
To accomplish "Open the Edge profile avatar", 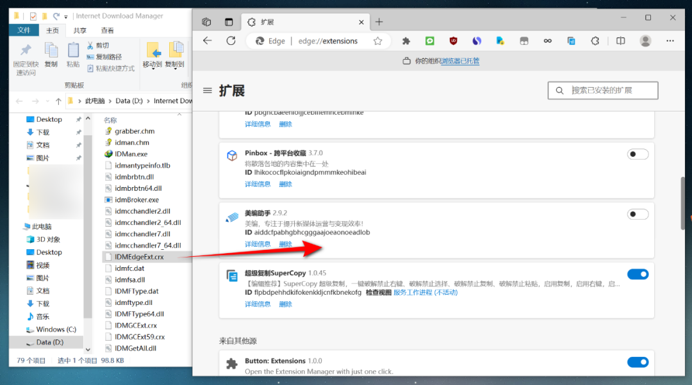I will 646,41.
